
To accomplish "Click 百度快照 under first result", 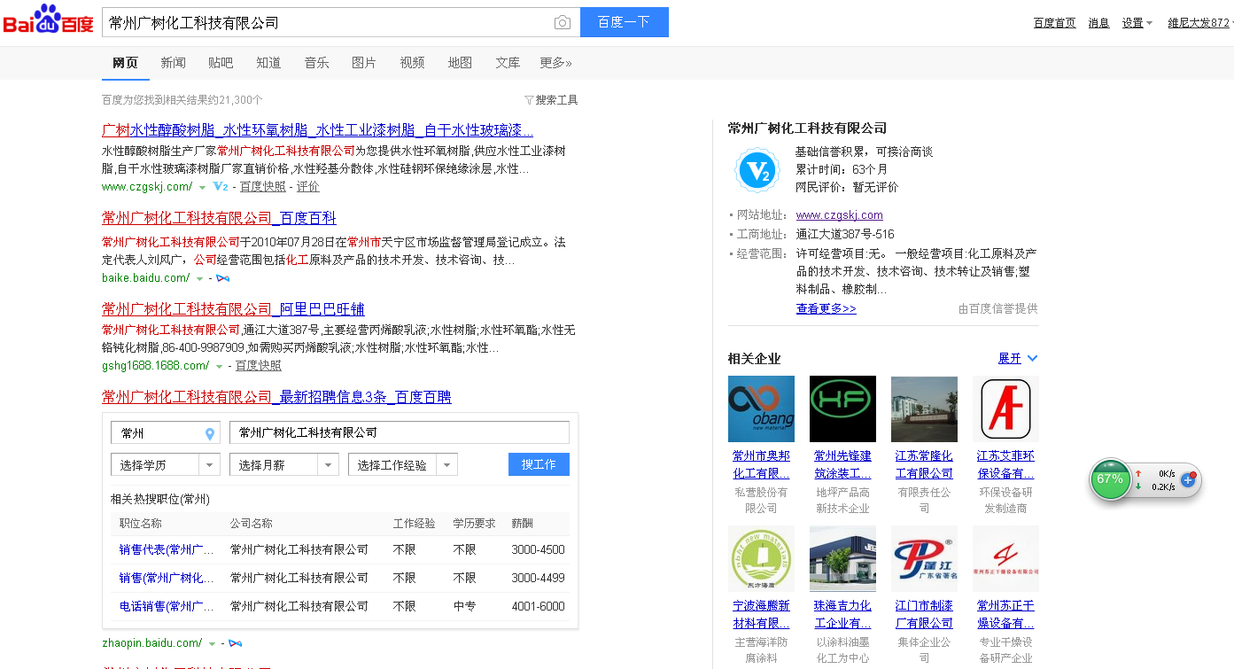I will [x=263, y=187].
